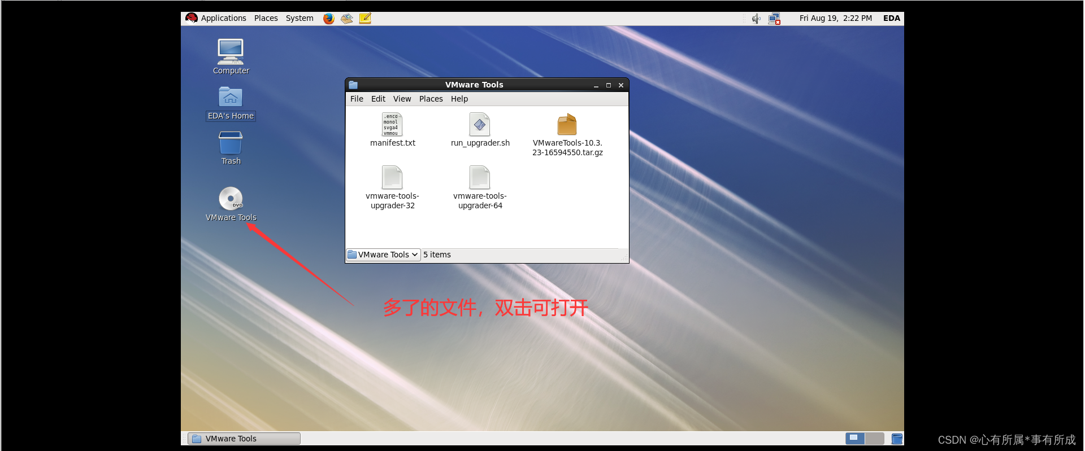Open the mail client panel launcher
The height and width of the screenshot is (451, 1085).
coord(347,19)
